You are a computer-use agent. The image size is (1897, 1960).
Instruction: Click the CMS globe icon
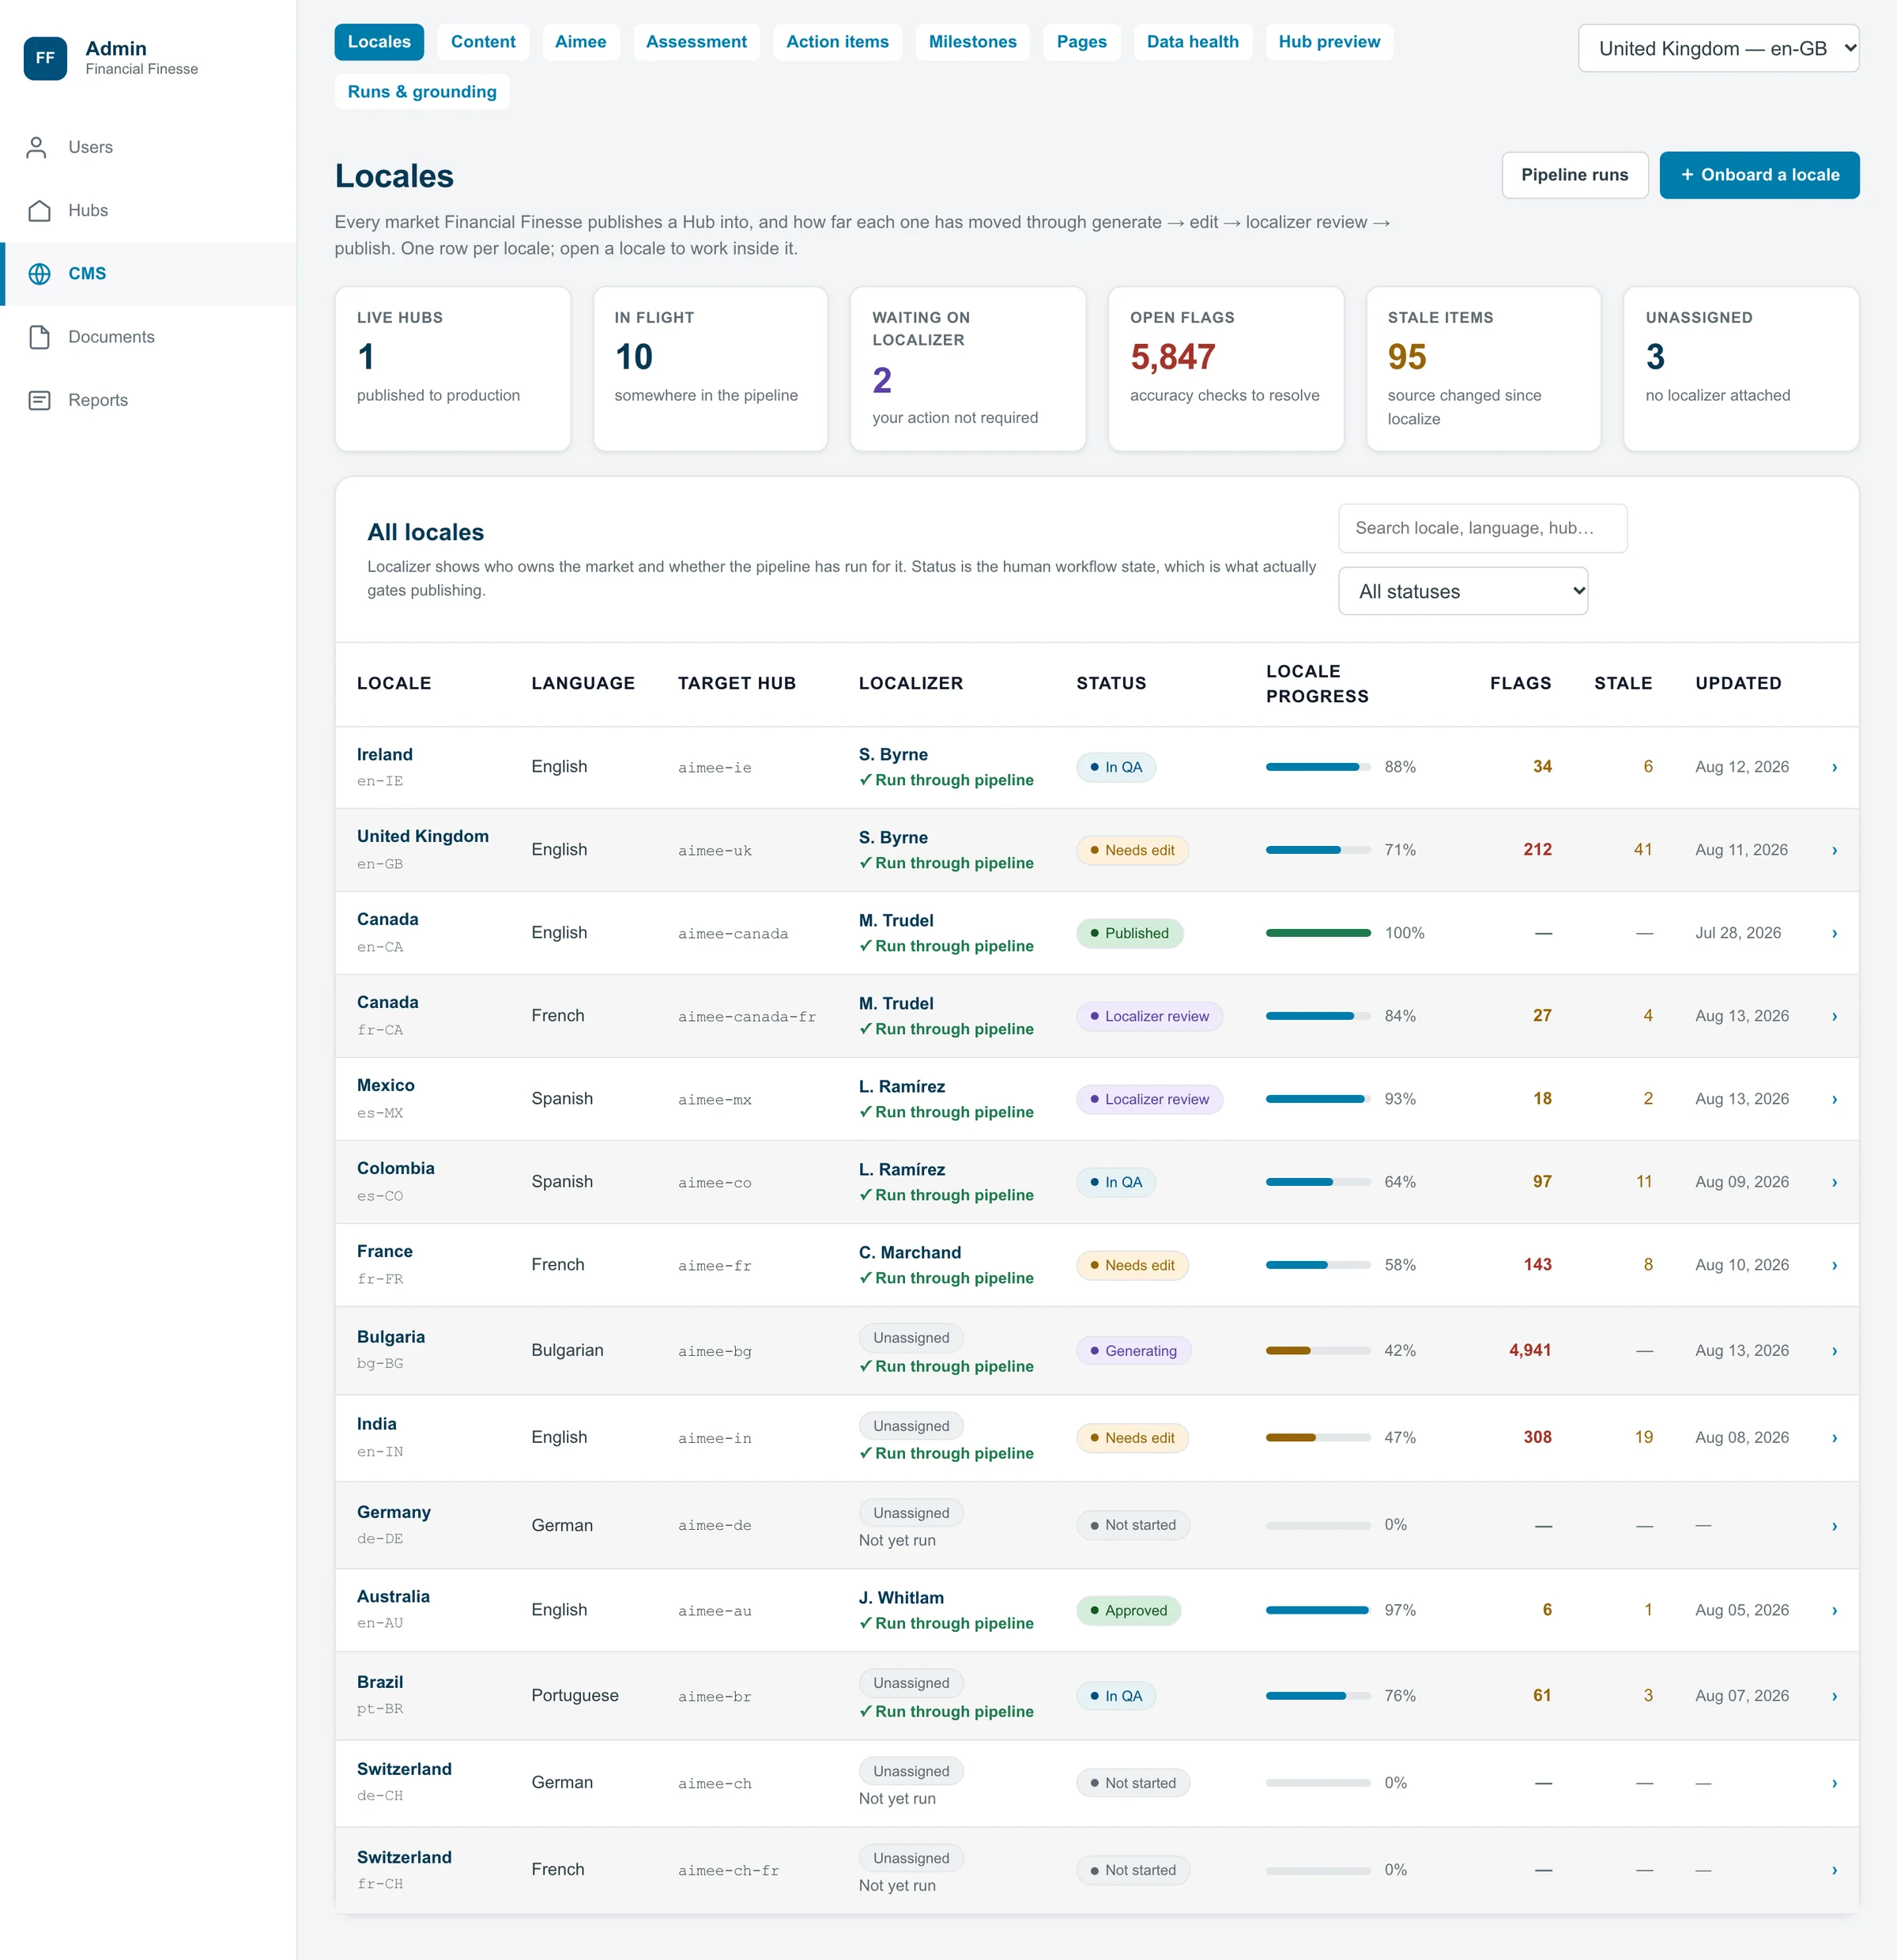[x=39, y=274]
